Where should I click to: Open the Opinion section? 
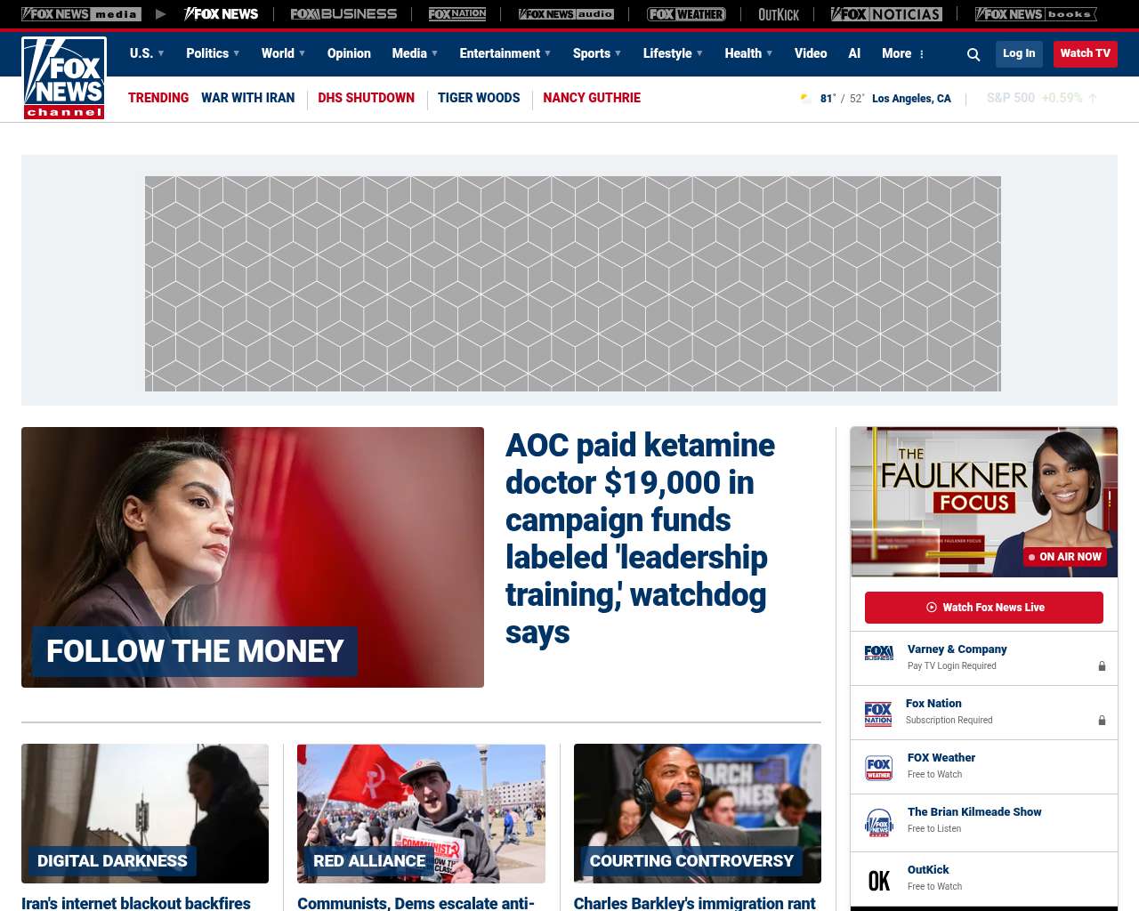tap(349, 53)
